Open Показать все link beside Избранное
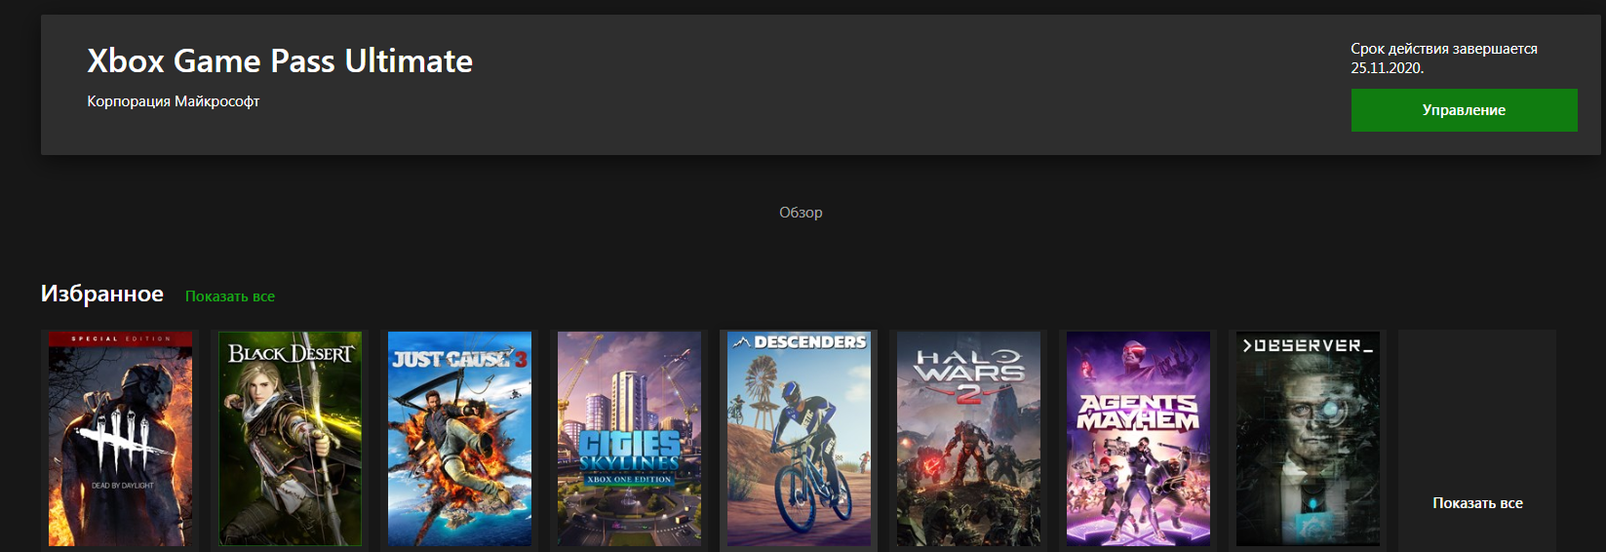Viewport: 1606px width, 552px height. click(x=230, y=296)
